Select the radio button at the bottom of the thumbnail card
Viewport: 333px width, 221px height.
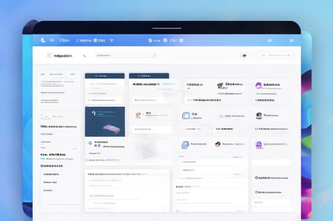pos(87,160)
